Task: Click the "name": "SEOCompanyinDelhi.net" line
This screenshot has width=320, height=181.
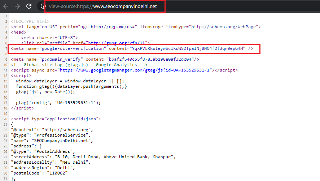Action: 52,141
